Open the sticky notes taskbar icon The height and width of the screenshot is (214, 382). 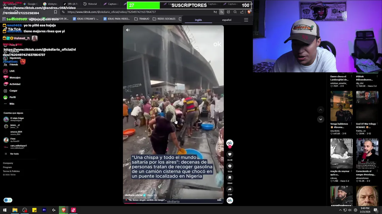[34, 210]
